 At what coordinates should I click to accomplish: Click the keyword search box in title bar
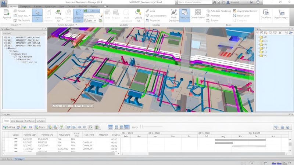coord(194,2)
